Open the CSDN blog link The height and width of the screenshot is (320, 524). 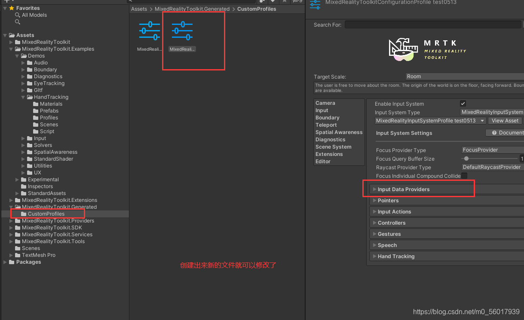click(x=466, y=311)
